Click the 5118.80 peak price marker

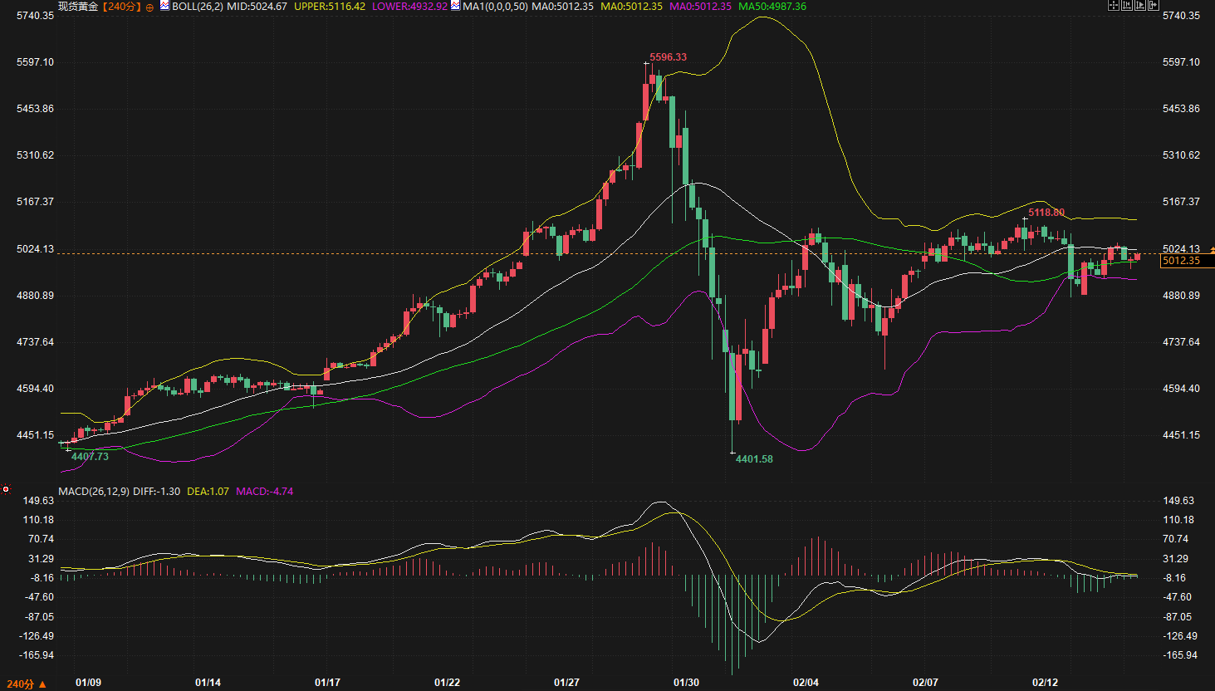(x=1046, y=213)
